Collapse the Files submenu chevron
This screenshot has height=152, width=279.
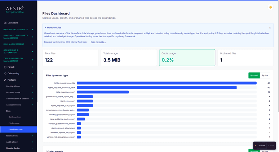(32, 111)
